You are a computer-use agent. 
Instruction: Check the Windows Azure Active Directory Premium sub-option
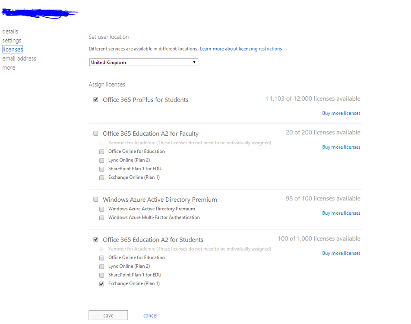coord(101,209)
